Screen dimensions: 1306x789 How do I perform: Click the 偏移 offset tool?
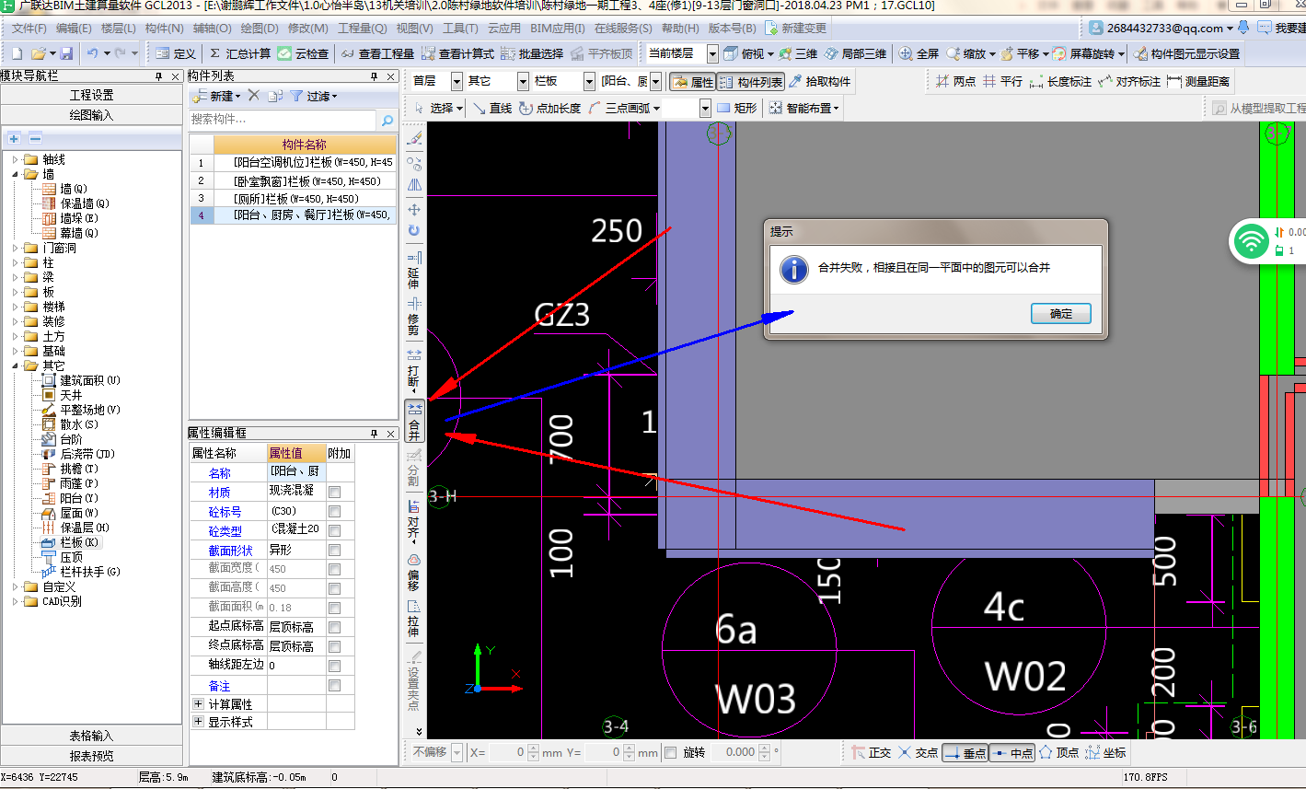pos(414,572)
